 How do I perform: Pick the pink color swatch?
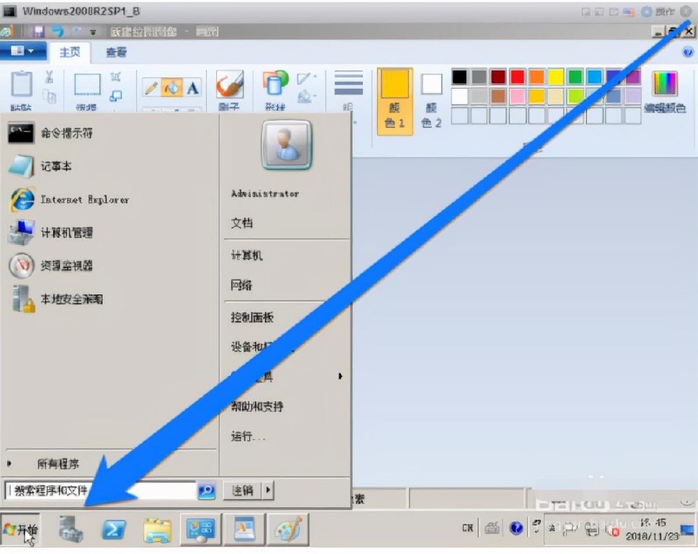tap(517, 96)
